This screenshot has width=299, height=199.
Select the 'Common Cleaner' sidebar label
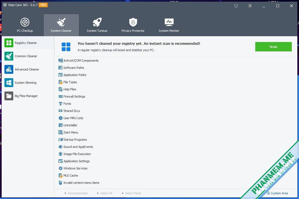click(26, 56)
